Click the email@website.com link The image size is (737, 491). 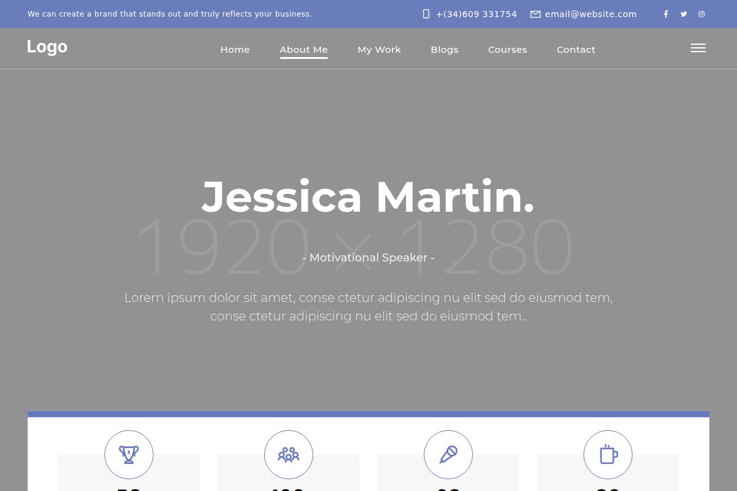coord(591,14)
